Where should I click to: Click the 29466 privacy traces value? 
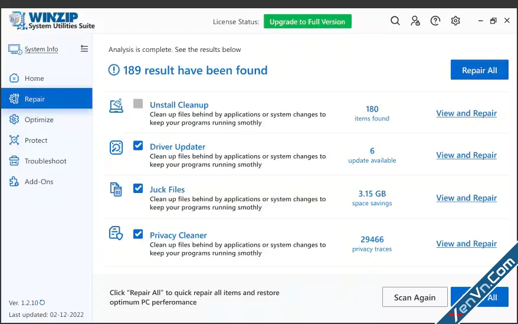click(x=372, y=244)
